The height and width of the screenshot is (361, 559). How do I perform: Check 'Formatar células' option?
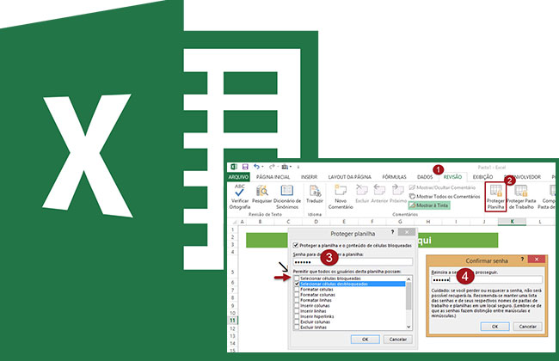tap(297, 290)
